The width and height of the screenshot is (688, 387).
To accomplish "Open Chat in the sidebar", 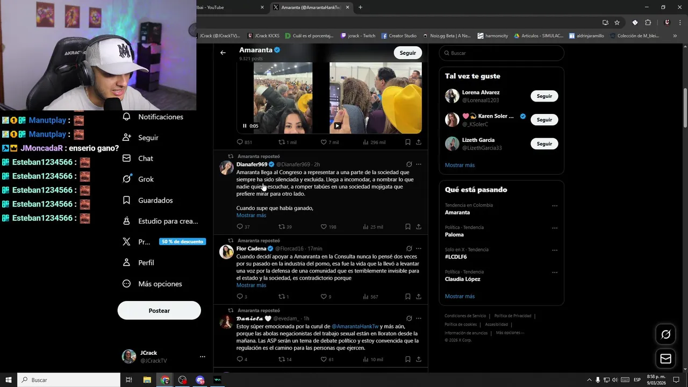I will coord(138,159).
